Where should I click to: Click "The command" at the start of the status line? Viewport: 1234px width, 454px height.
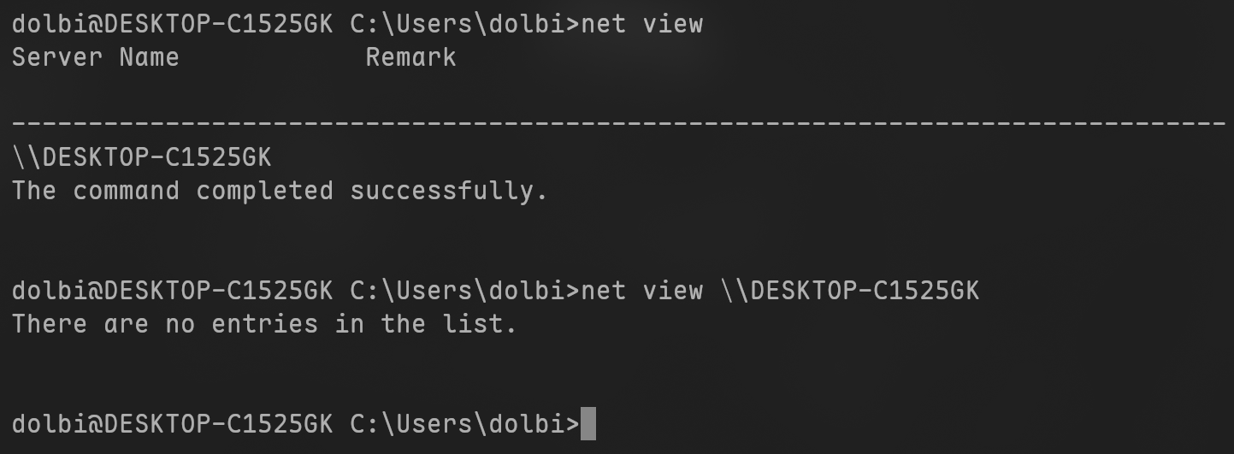(x=95, y=191)
